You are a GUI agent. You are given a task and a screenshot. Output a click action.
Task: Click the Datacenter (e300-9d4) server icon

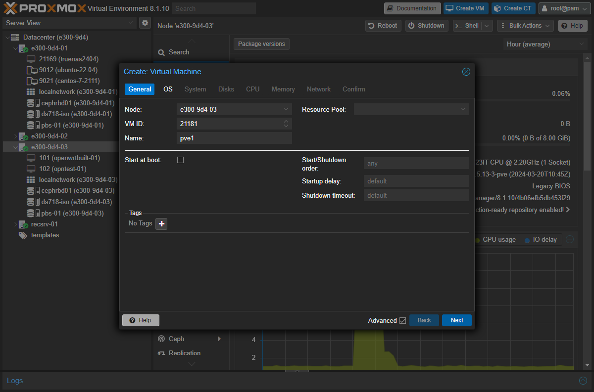pos(14,37)
